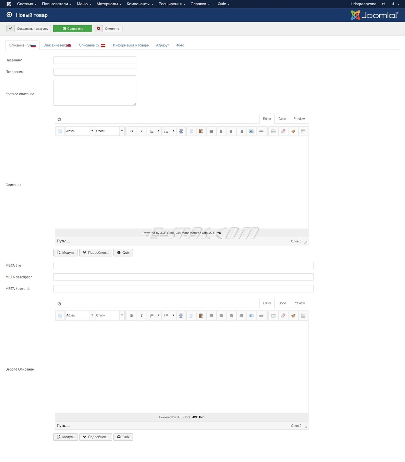Toggle italic in the Описание editor toolbar

click(x=141, y=131)
